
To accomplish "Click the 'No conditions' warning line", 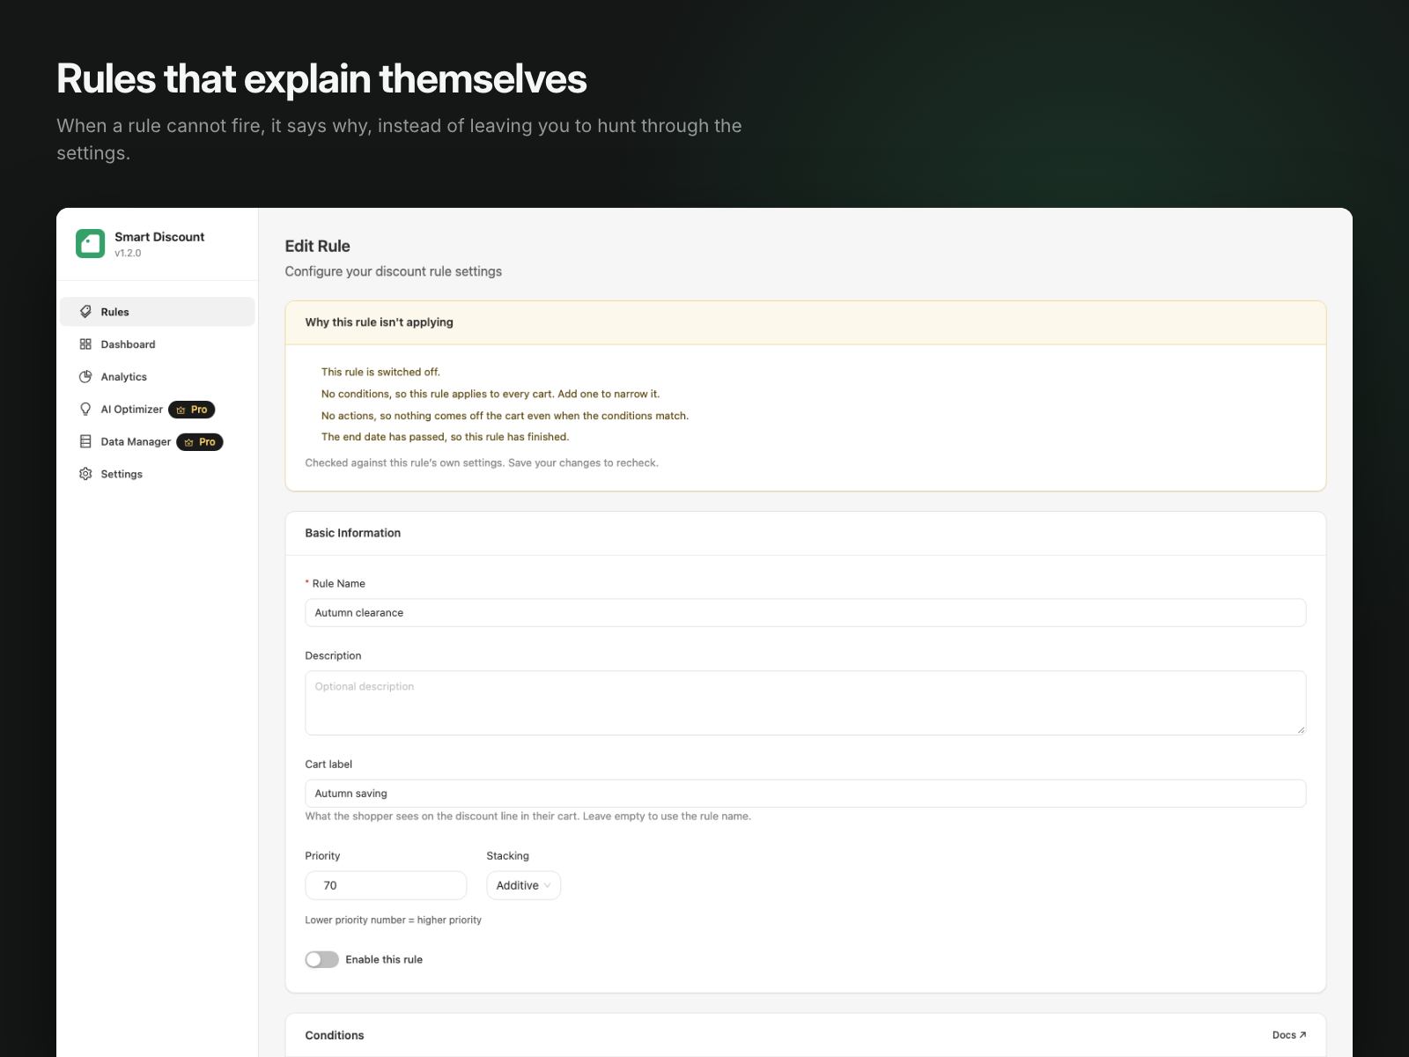I will click(x=491, y=394).
